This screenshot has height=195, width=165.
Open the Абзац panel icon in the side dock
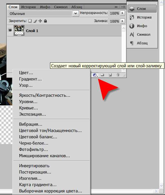pyautogui.click(x=132, y=43)
